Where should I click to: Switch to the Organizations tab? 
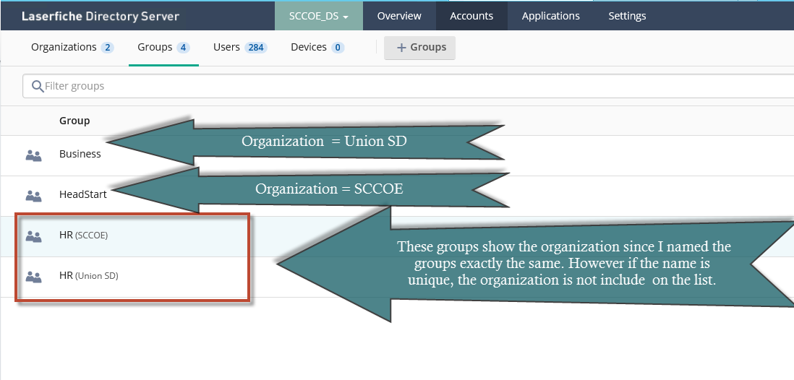pyautogui.click(x=72, y=47)
